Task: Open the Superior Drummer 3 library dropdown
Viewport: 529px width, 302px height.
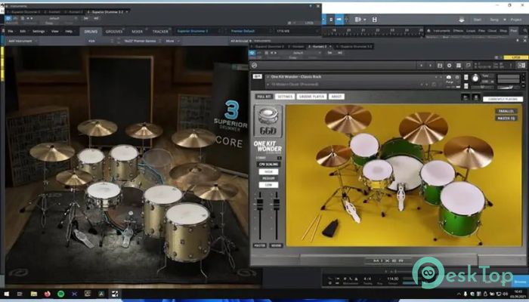Action: tap(199, 31)
